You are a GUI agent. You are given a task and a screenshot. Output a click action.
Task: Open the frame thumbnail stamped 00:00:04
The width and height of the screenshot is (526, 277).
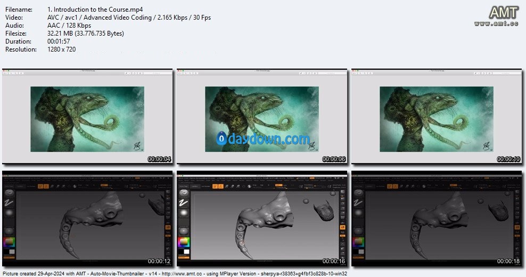click(x=87, y=116)
